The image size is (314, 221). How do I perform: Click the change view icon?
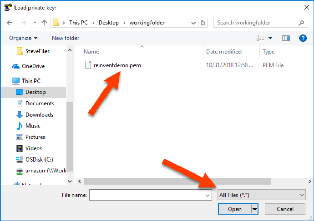point(260,38)
